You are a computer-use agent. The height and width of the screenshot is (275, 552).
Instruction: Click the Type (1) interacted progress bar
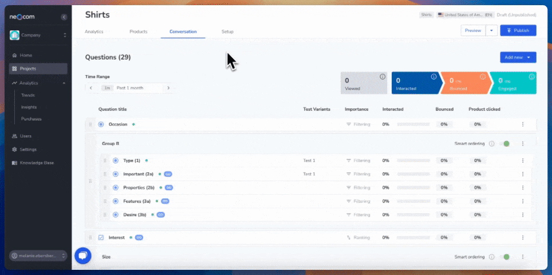point(413,160)
